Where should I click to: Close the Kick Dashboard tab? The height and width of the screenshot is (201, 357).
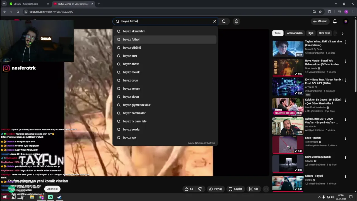point(48,4)
